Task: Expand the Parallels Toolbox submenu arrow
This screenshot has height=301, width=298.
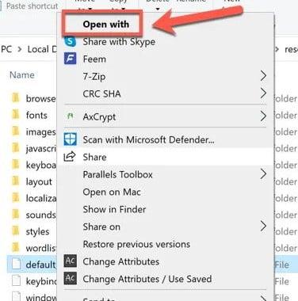Action: pos(263,174)
